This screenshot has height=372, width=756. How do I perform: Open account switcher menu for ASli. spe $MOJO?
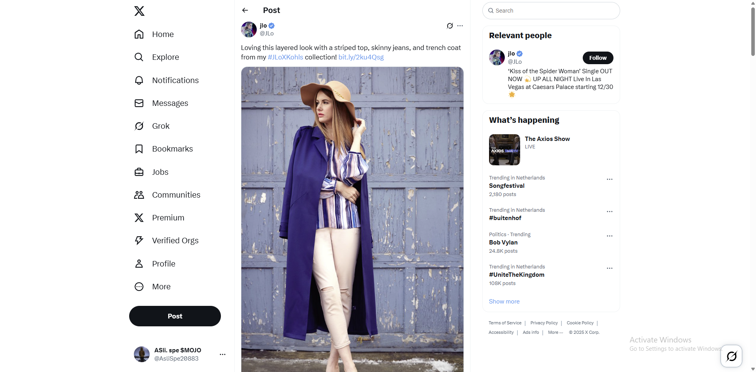point(222,354)
